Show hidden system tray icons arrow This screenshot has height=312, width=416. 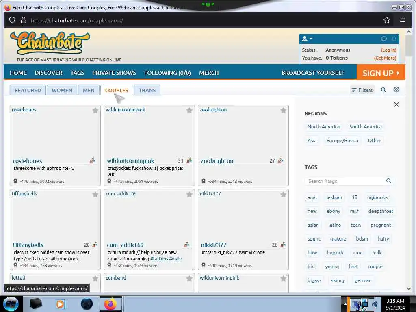pyautogui.click(x=345, y=304)
